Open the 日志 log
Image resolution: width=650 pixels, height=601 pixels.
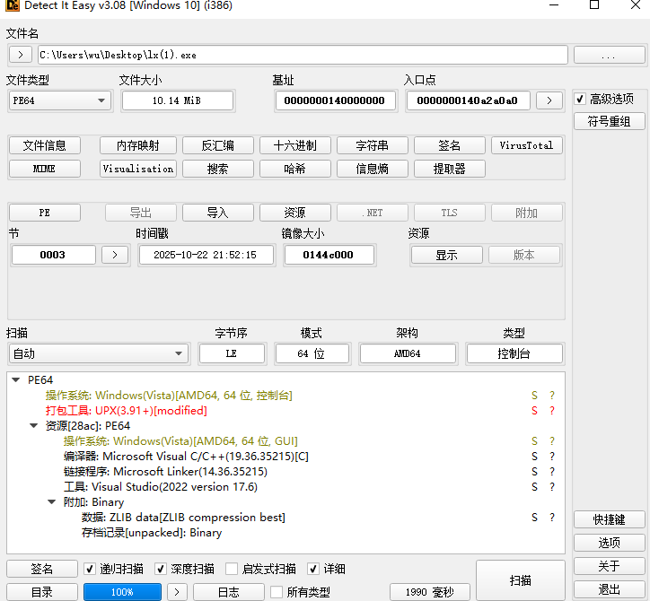coord(228,592)
